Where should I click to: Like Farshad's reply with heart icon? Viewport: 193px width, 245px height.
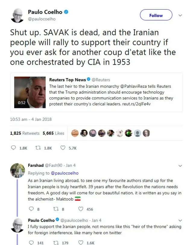pyautogui.click(x=81, y=209)
